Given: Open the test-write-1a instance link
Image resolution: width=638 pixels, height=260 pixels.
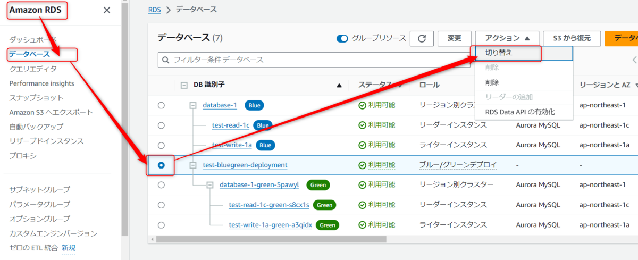Looking at the screenshot, I should coord(232,145).
